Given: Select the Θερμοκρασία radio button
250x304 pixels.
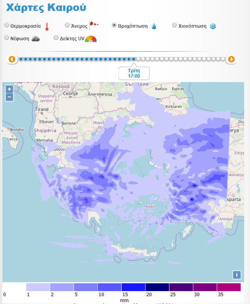Looking at the screenshot, I should coord(7,25).
